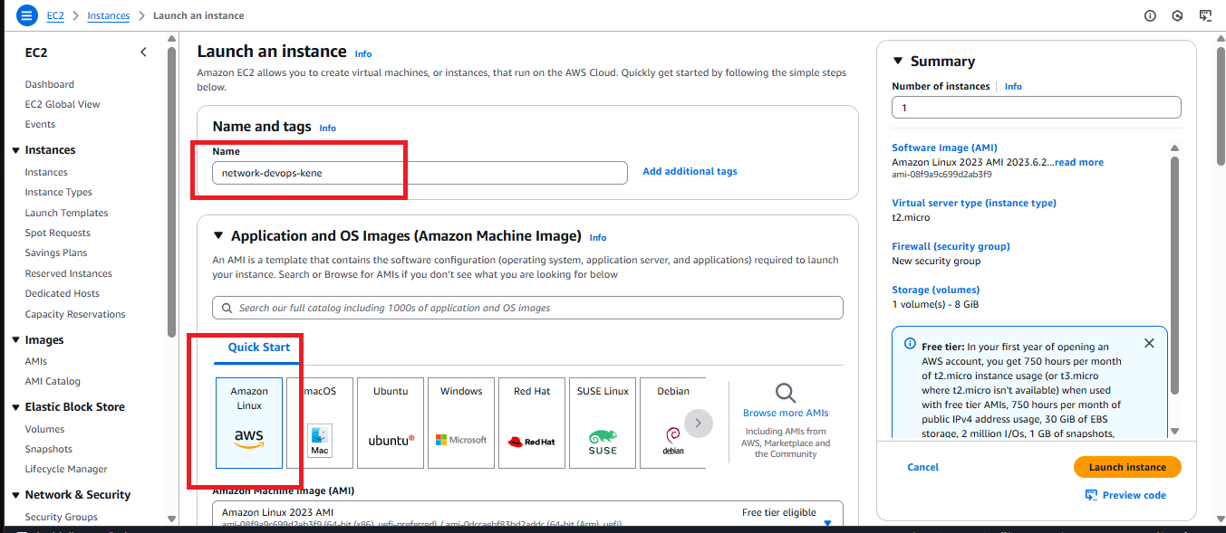The image size is (1226, 533).
Task: Click Info link beside Application and OS Images
Action: click(x=598, y=237)
